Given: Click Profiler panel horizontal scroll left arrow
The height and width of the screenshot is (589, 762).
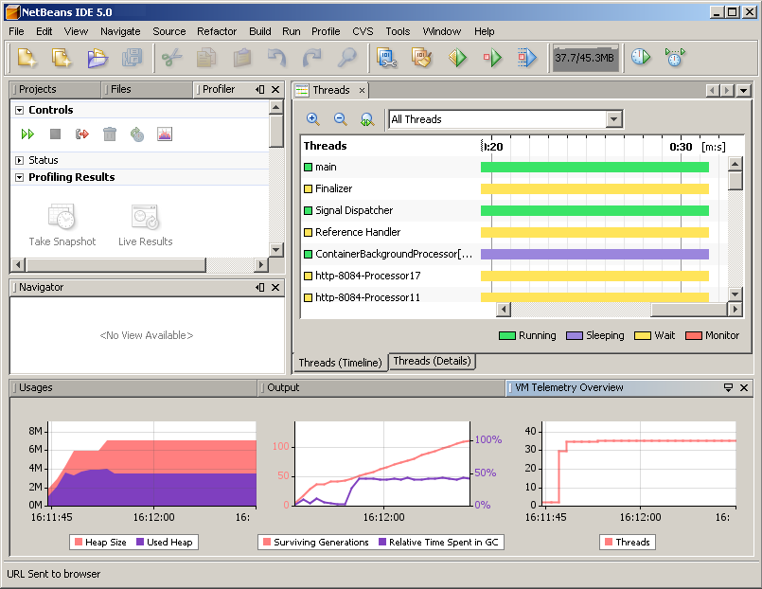Looking at the screenshot, I should tap(18, 265).
